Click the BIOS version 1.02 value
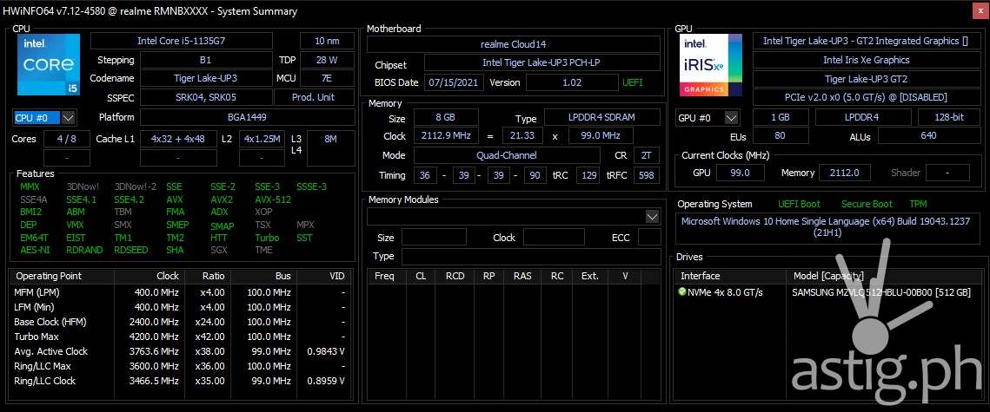The width and height of the screenshot is (990, 412). click(572, 82)
